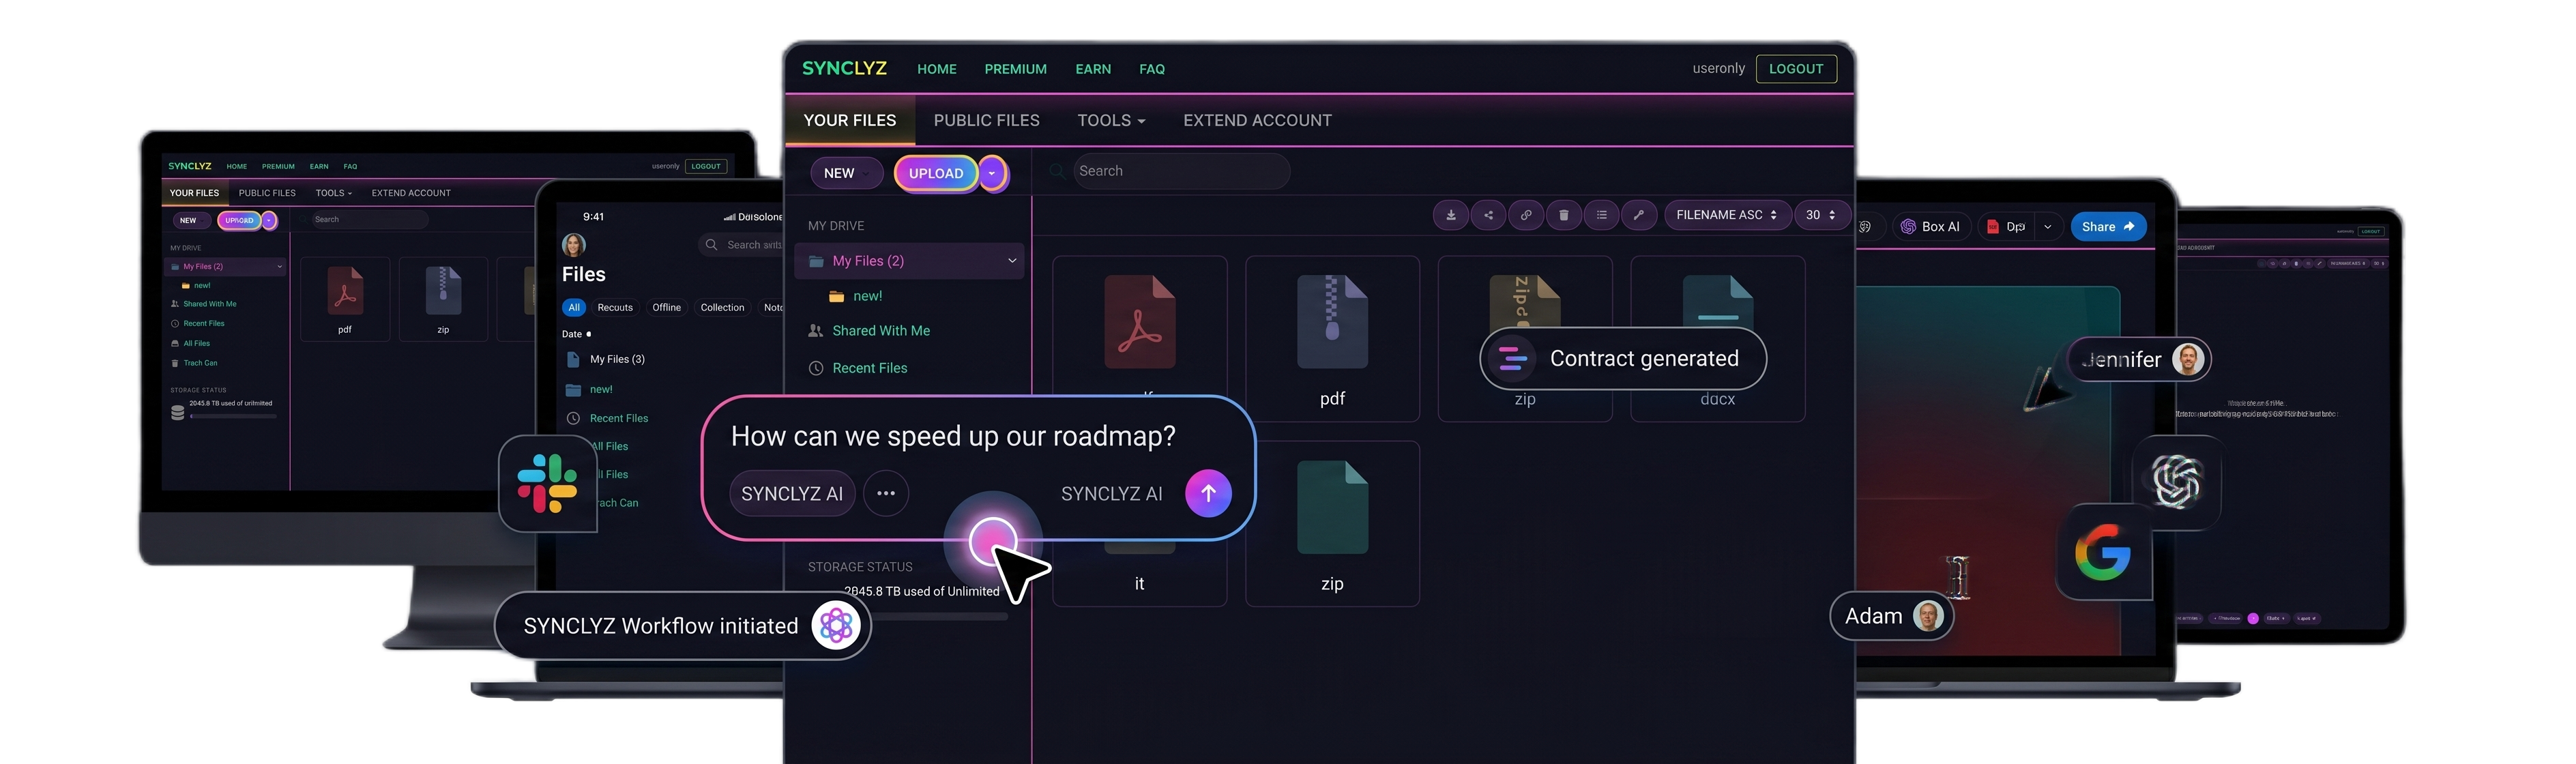Collapse My Files chevron in center window
This screenshot has width=2576, height=764.
[1012, 261]
